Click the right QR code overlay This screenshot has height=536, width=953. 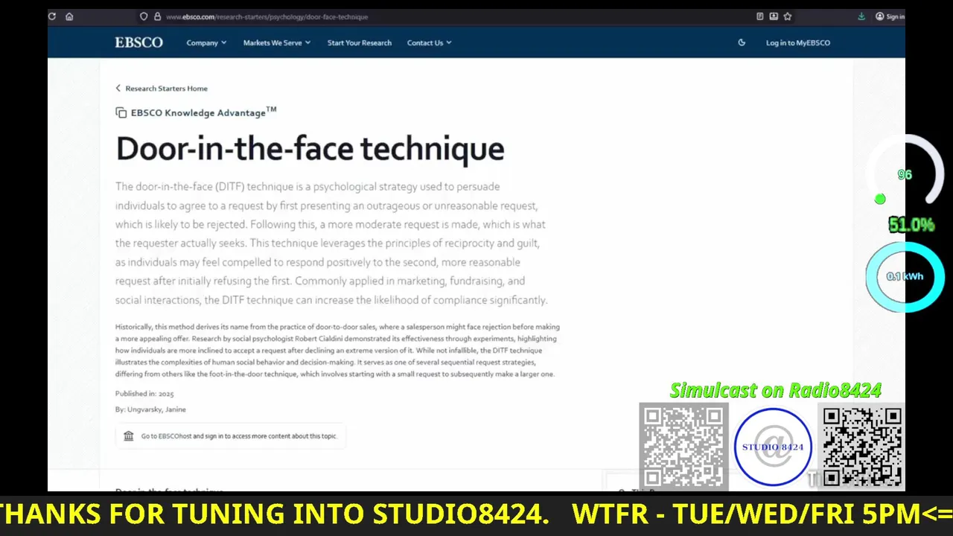coord(862,447)
